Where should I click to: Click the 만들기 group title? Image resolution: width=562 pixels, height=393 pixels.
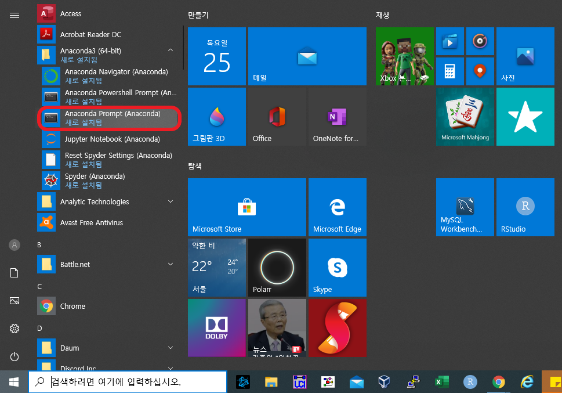[198, 15]
